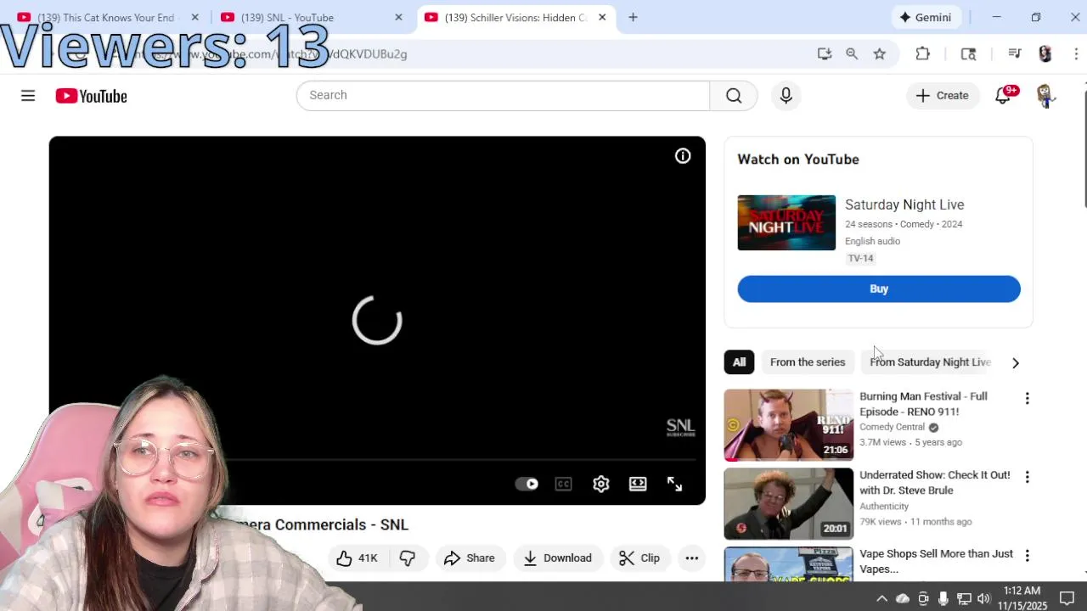This screenshot has width=1087, height=611.
Task: Go to YouTube home via logo
Action: (92, 96)
